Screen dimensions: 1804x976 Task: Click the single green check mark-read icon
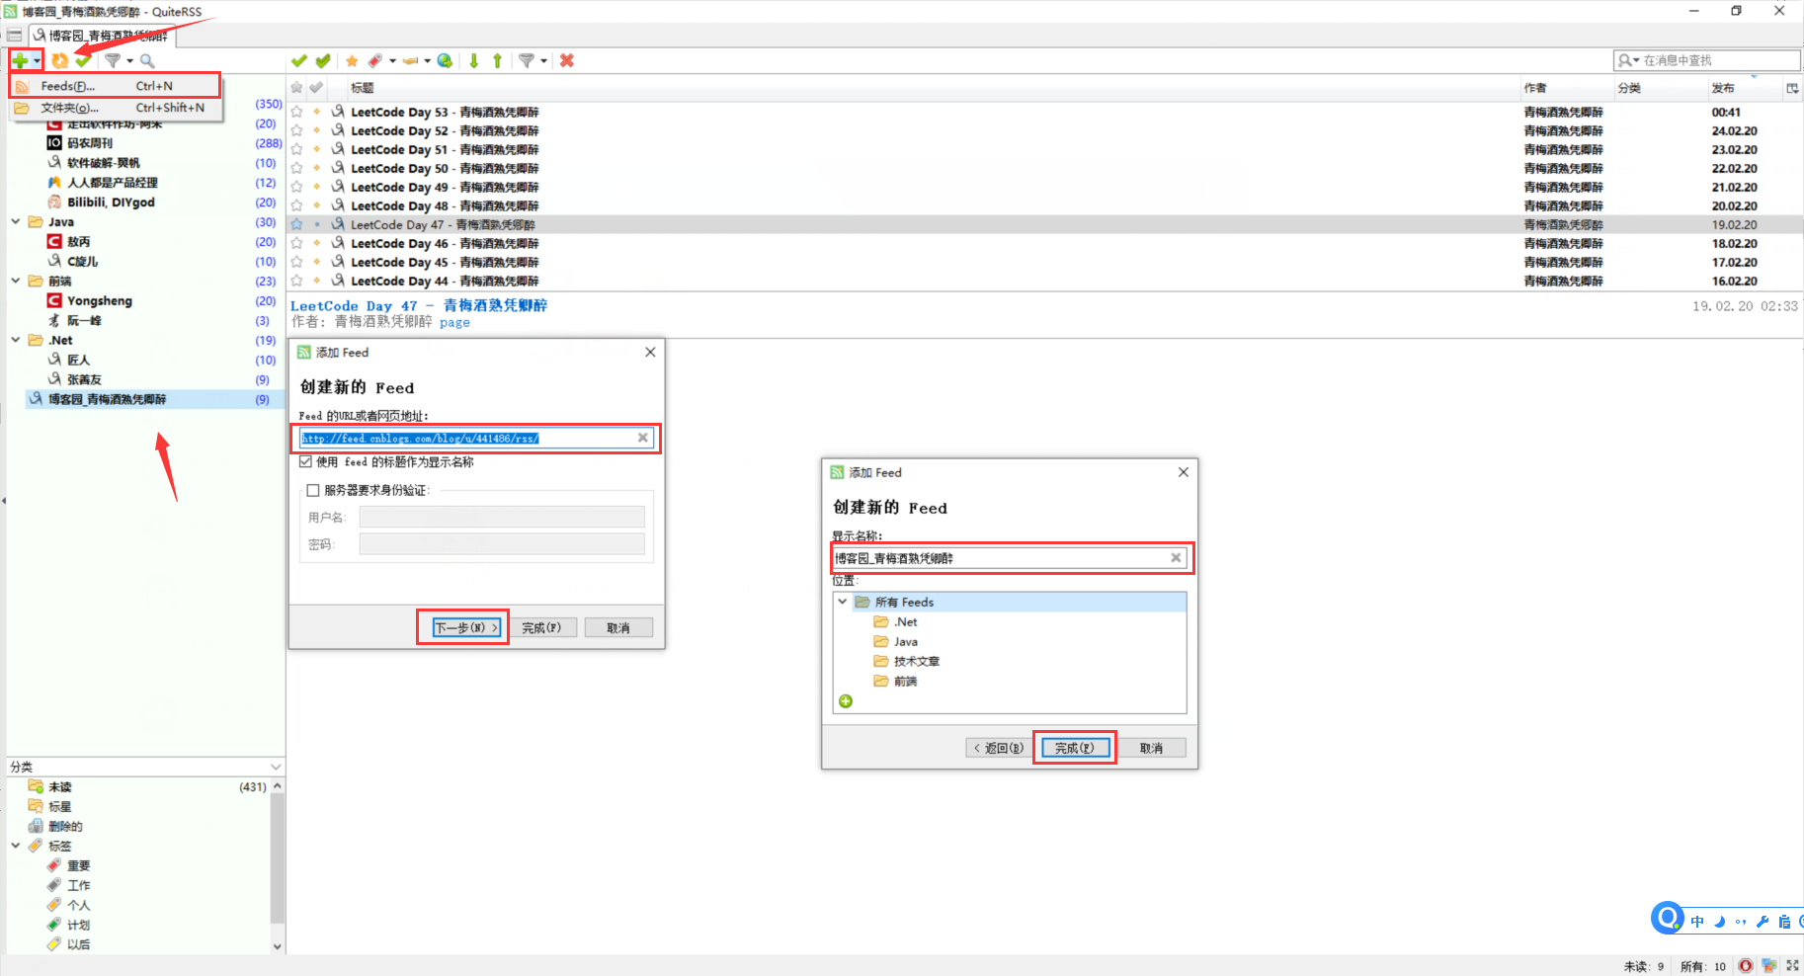pos(299,60)
